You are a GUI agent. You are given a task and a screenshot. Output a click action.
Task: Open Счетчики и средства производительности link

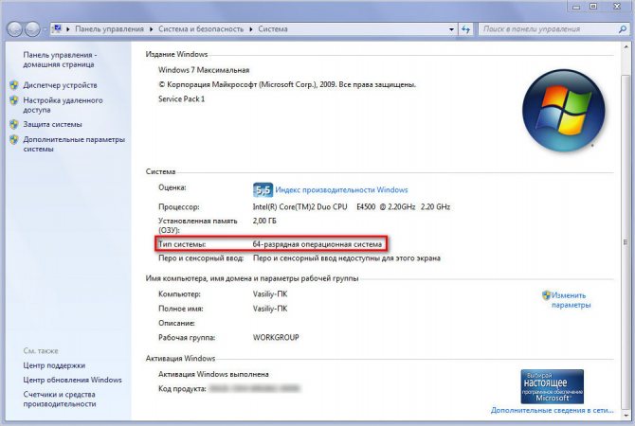pos(59,399)
